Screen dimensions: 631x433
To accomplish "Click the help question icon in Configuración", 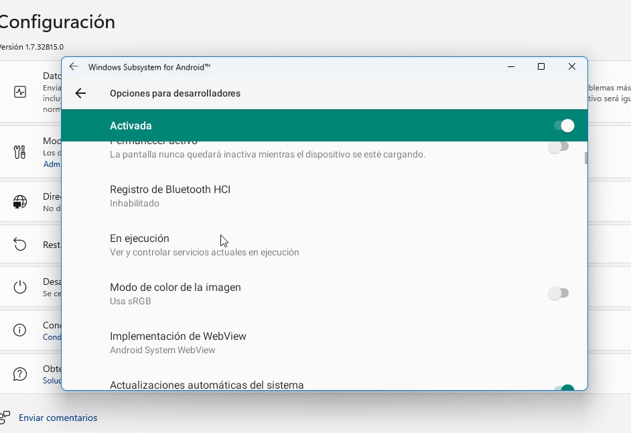I will point(19,374).
